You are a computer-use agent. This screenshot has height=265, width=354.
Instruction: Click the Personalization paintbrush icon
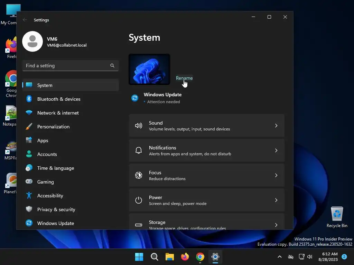click(x=29, y=126)
